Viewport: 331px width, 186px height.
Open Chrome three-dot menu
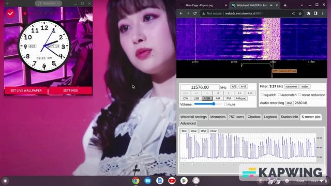[323, 13]
